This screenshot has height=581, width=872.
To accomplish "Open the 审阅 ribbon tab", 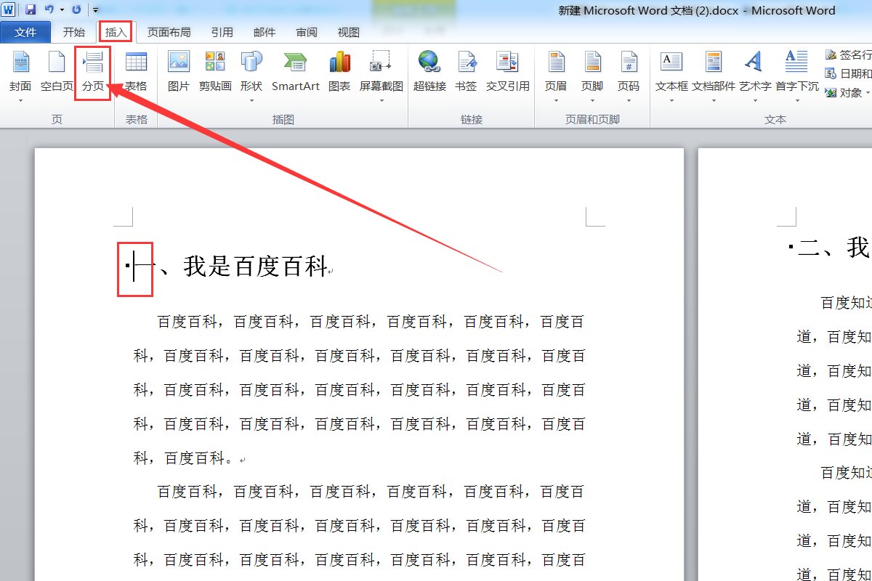I will pyautogui.click(x=306, y=31).
